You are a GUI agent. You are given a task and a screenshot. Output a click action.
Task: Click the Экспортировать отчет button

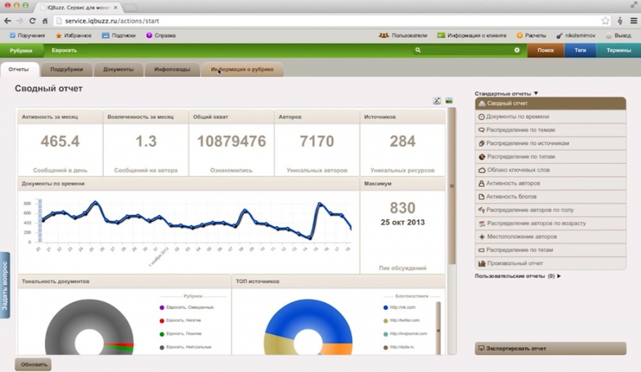[550, 349]
